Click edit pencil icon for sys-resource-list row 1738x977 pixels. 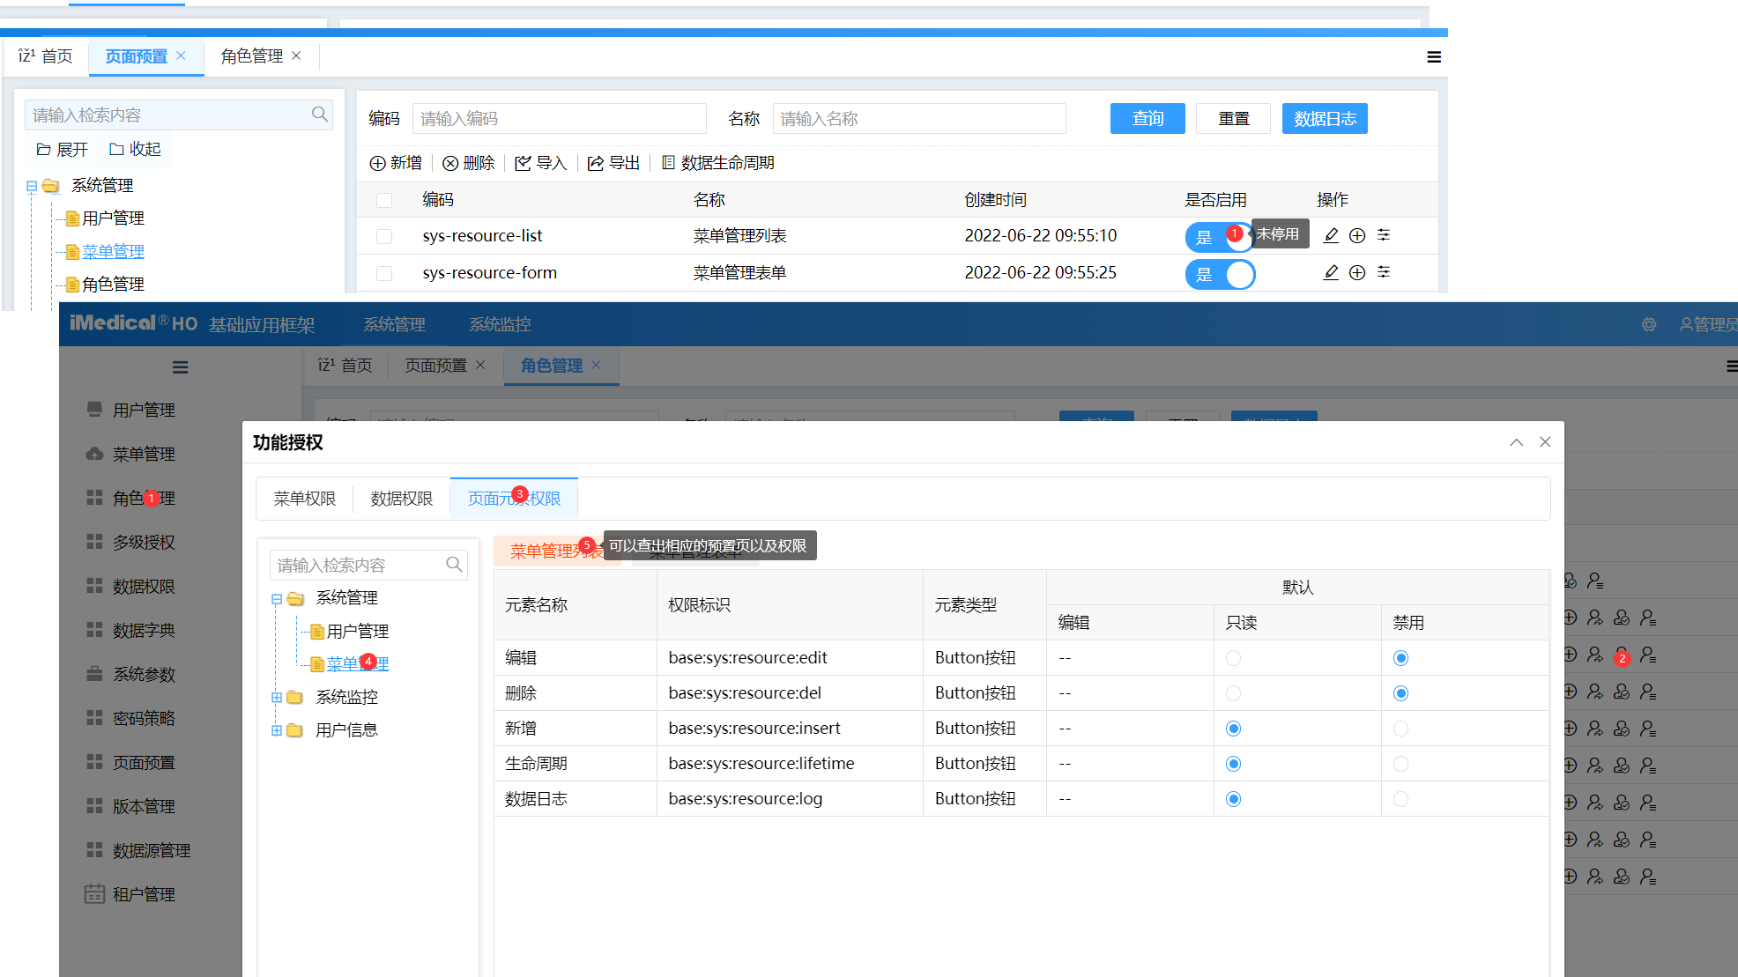point(1331,235)
